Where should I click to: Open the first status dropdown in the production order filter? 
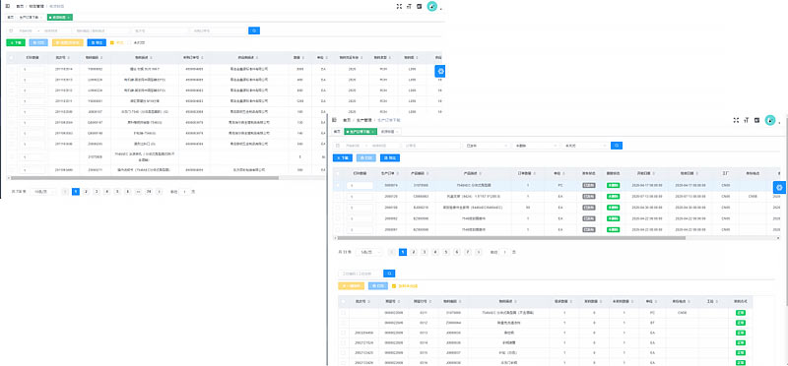tap(487, 146)
